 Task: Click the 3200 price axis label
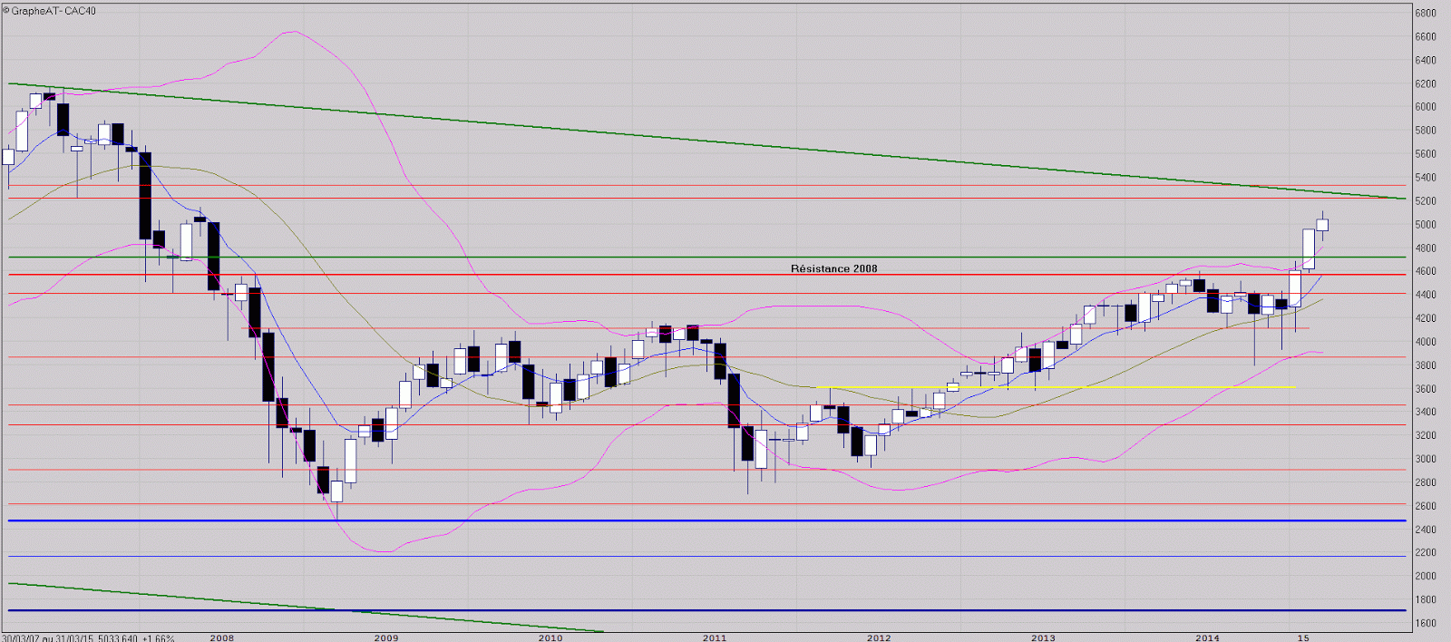click(x=1426, y=435)
